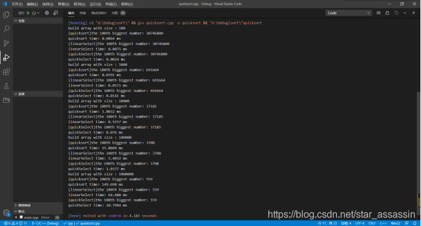
Task: Change indentation spaces setting
Action: [x=346, y=224]
